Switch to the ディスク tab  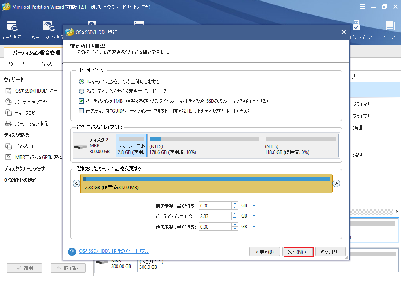click(45, 64)
